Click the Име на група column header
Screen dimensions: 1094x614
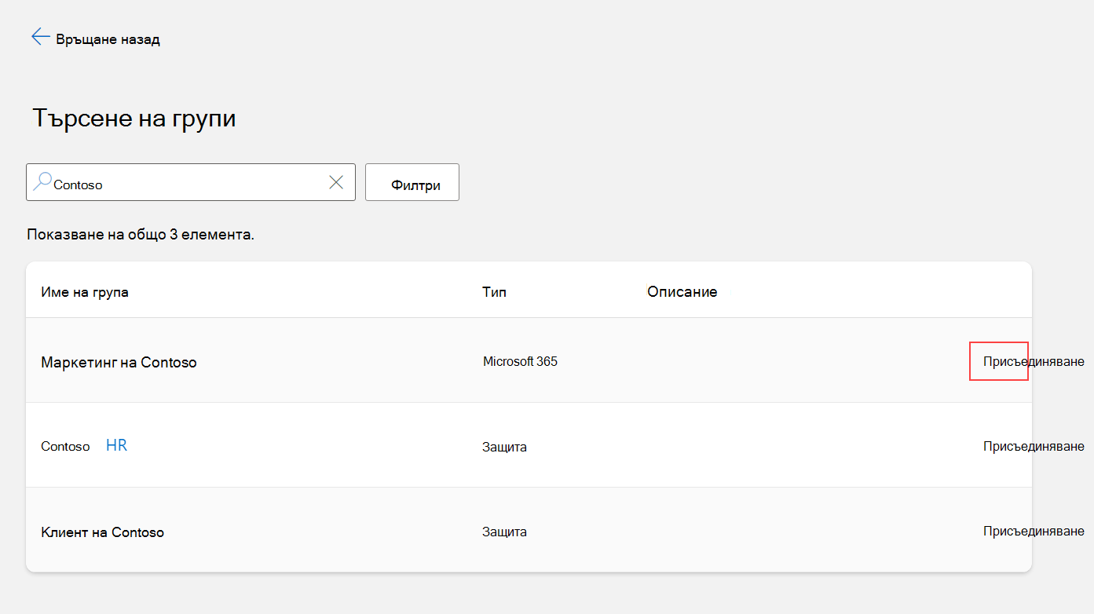click(x=85, y=292)
